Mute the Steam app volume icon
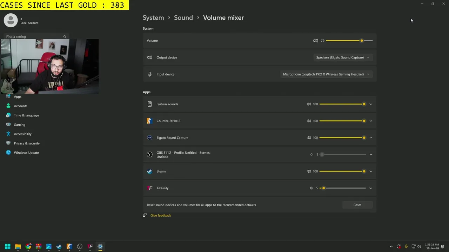Screen dimensions: 449x252 tap(309, 171)
